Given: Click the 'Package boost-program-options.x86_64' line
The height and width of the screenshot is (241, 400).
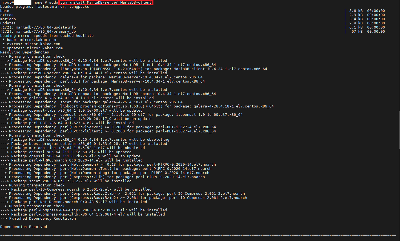Looking at the screenshot, I should 84,144.
